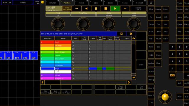189x106 pixels.
Task: Open the Gobo preset tab
Action: click(82, 3)
